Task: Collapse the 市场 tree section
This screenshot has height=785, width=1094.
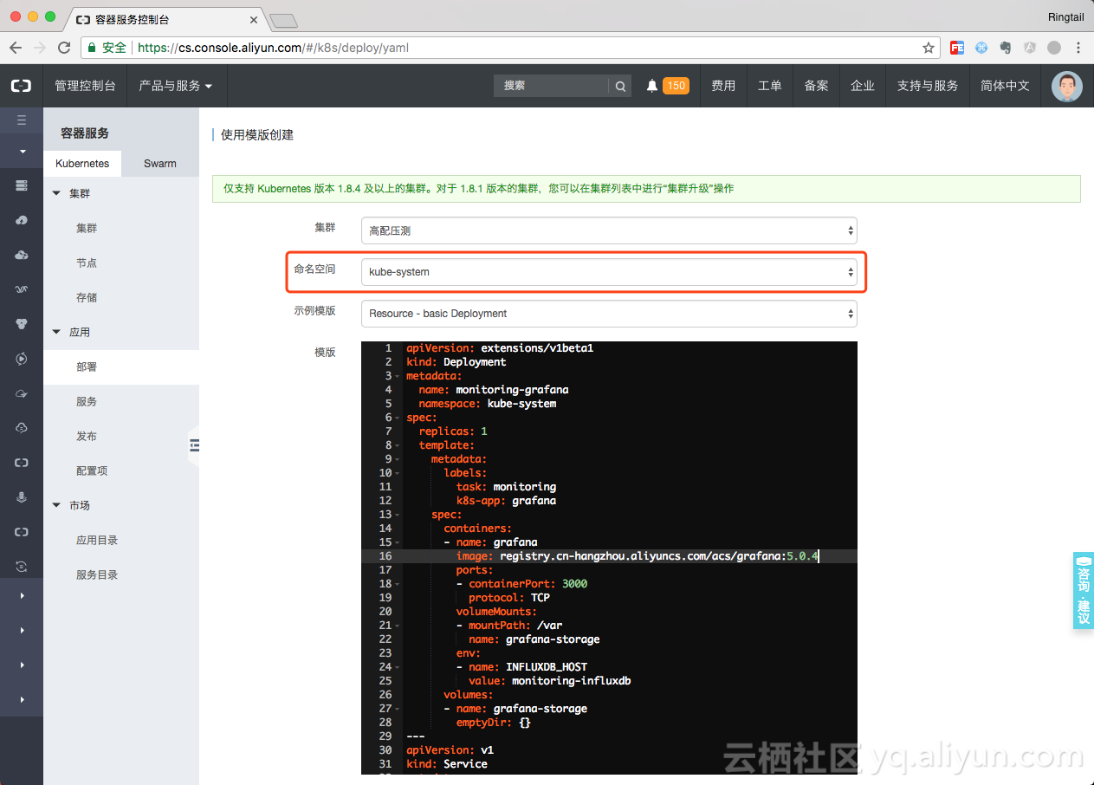Action: (57, 505)
